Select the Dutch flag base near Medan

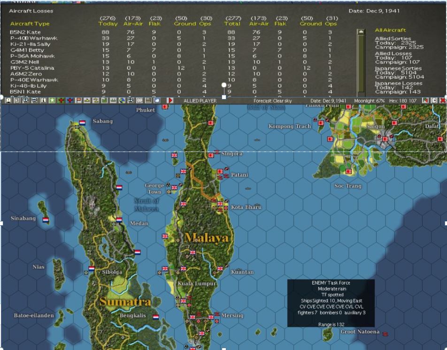119,220
